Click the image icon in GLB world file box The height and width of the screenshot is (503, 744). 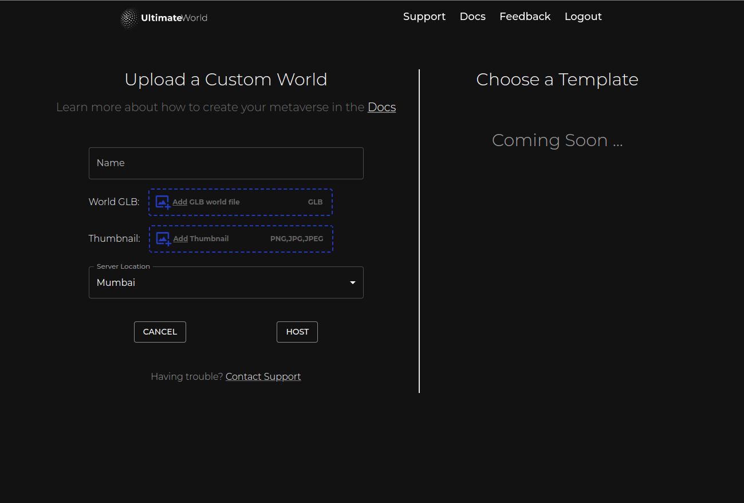point(163,202)
